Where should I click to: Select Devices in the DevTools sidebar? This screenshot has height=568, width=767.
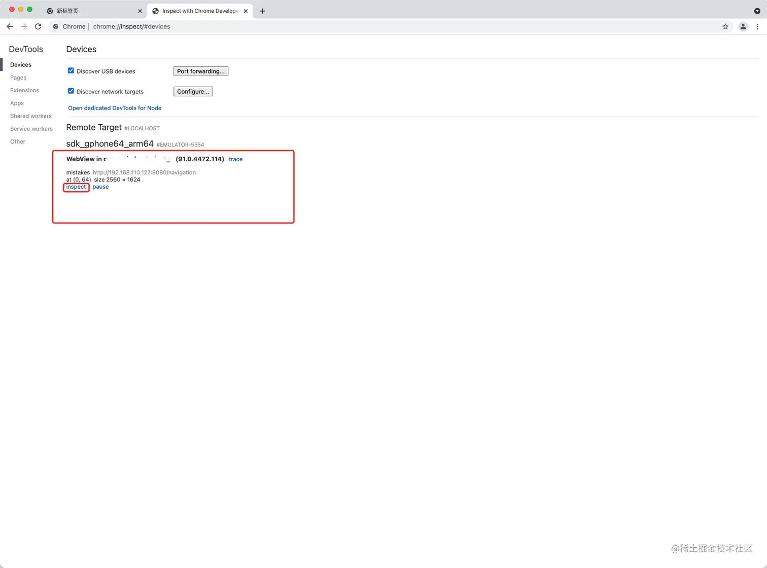tap(21, 65)
